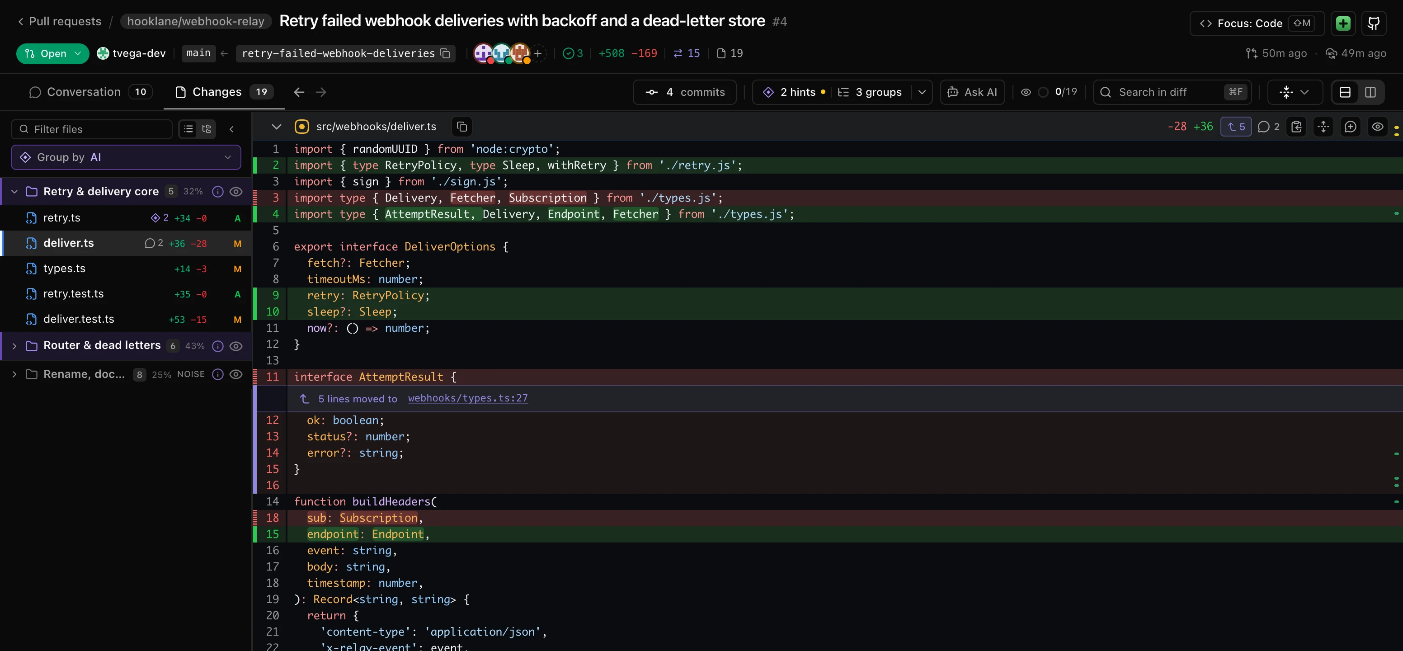Screen dimensions: 1403x651
Task: Switch to split diff layout
Action: coord(1370,92)
